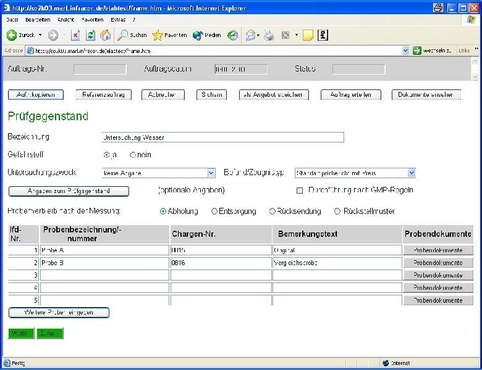
Task: Refresh the page with the green arrows icon
Action: pos(90,35)
